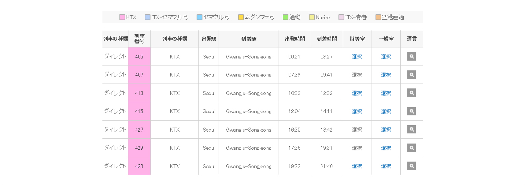This screenshot has width=527, height=185.
Task: Click the 出発駅 column header
Action: click(209, 39)
